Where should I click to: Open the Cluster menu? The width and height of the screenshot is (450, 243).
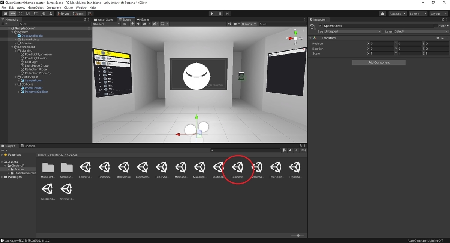coord(69,7)
